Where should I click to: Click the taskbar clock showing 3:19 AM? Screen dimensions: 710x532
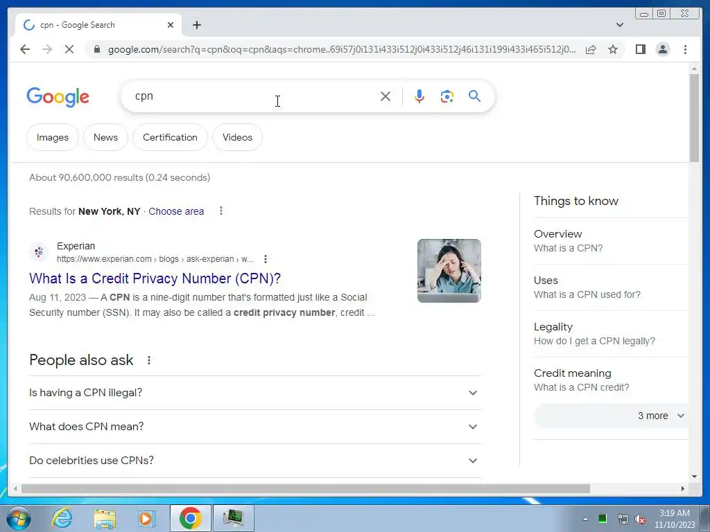tap(674, 519)
